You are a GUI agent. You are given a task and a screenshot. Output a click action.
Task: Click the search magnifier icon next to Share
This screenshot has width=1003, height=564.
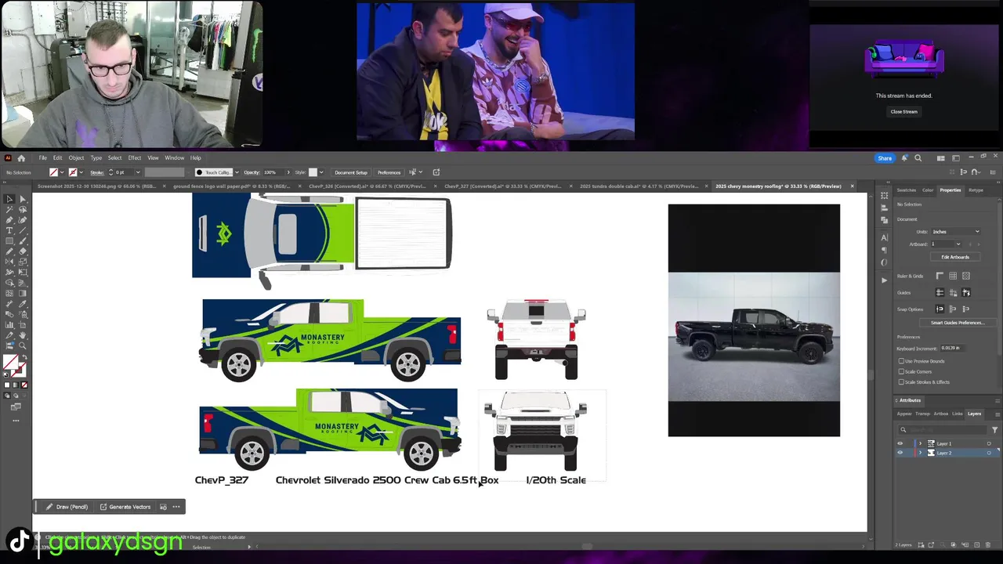point(918,158)
